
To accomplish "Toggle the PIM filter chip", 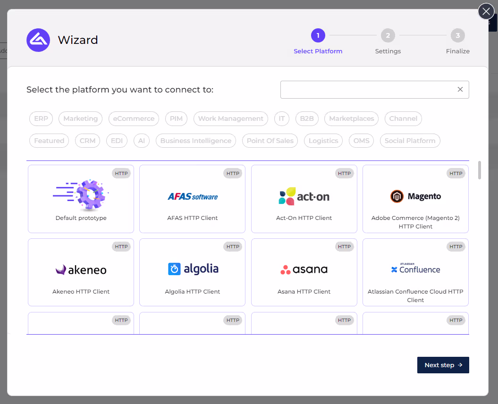I will [176, 118].
